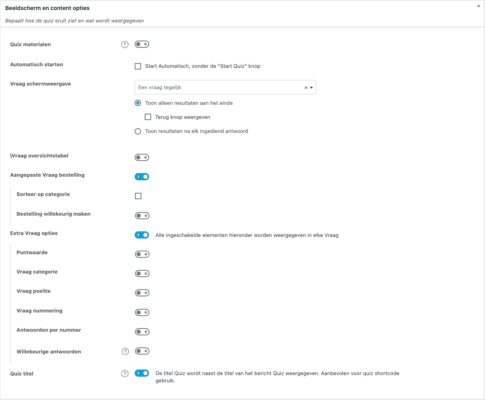This screenshot has width=485, height=400.
Task: Check the Start Automatisch checkbox
Action: 138,66
